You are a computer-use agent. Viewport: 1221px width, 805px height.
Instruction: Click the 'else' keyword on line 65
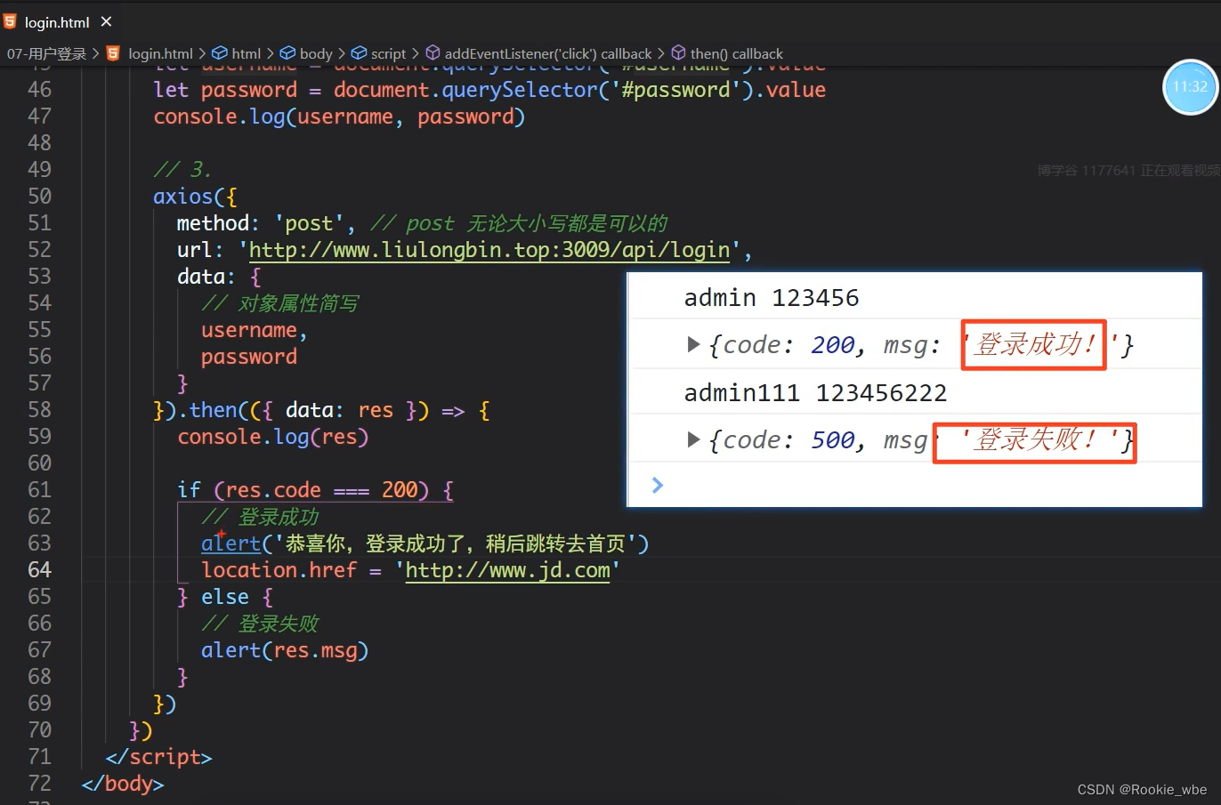(225, 597)
